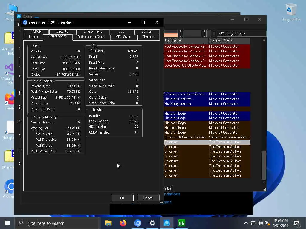306x229 pixels.
Task: Open the notification center icon
Action: click(x=296, y=223)
